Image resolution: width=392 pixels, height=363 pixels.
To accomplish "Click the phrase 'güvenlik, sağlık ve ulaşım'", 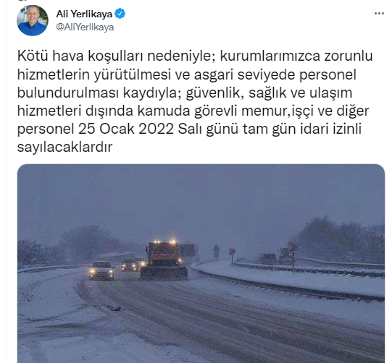I will click(x=269, y=93).
